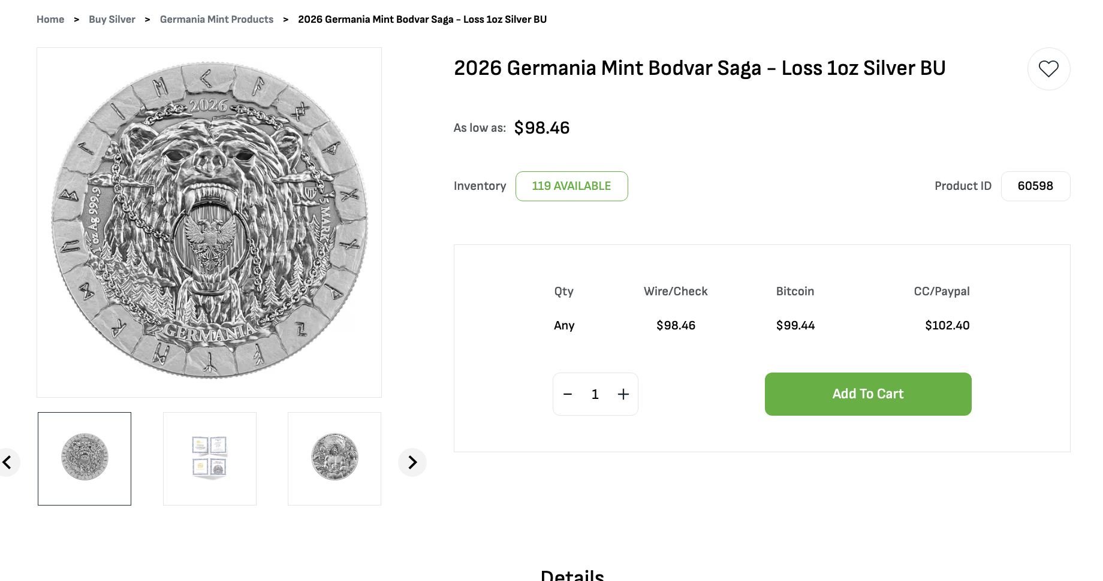Select the certificate packaging thumbnail

[210, 459]
